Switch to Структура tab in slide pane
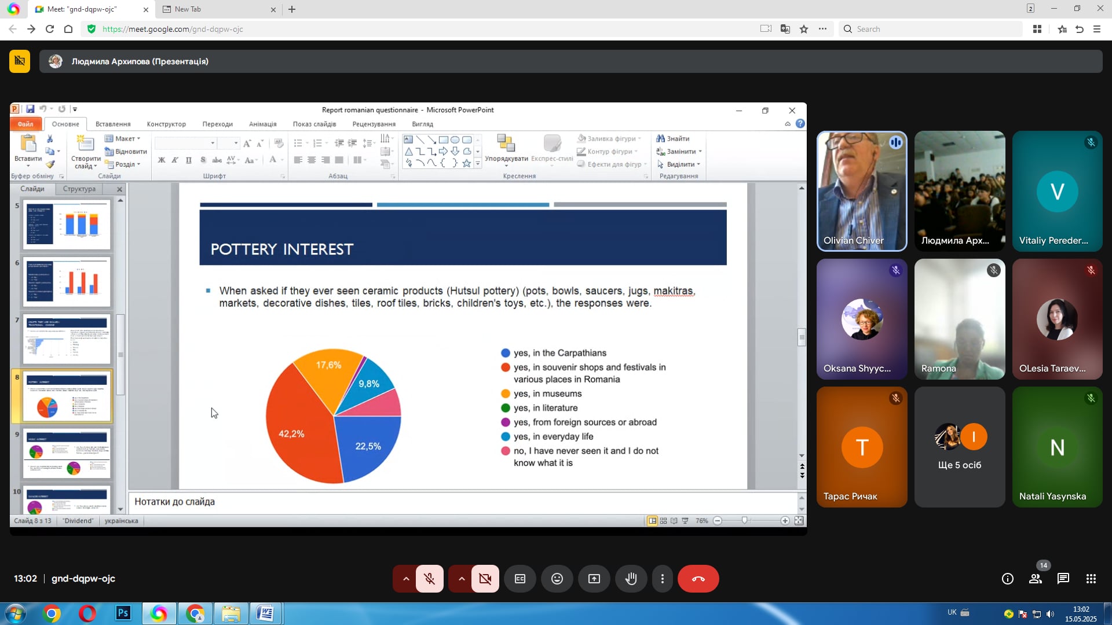The image size is (1112, 625). click(x=79, y=189)
